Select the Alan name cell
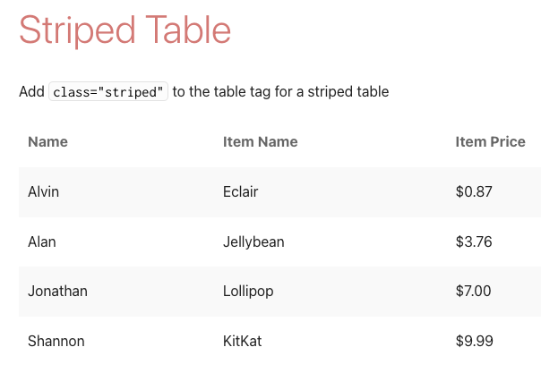Image resolution: width=541 pixels, height=381 pixels. [42, 241]
